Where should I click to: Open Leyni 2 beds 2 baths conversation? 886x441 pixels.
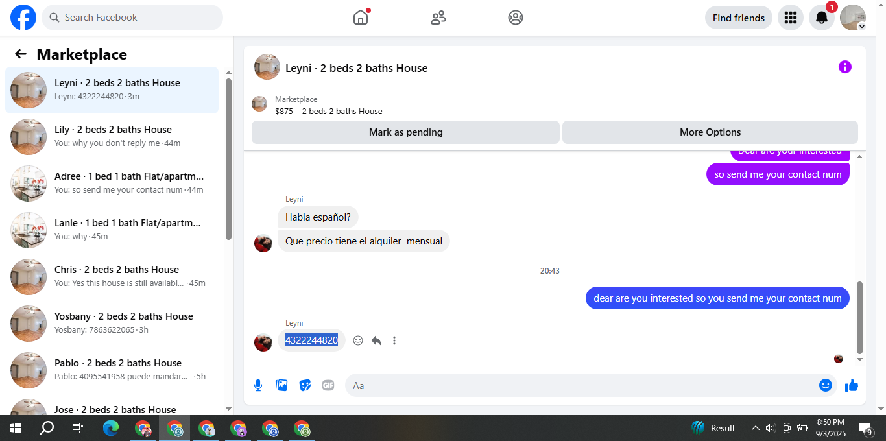click(112, 90)
